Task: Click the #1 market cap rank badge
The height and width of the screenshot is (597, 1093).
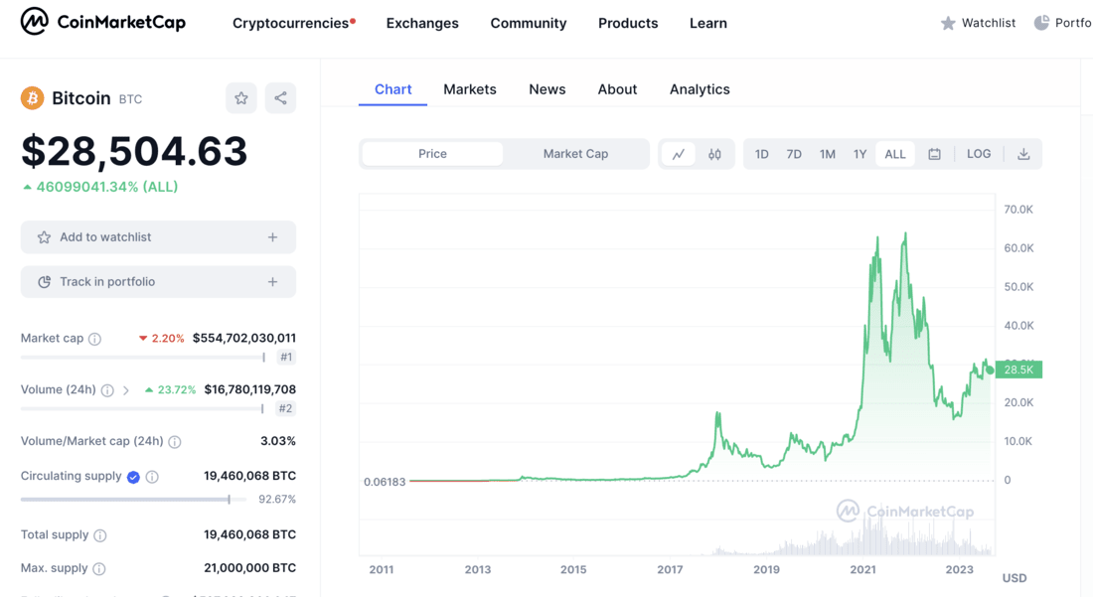Action: point(286,358)
